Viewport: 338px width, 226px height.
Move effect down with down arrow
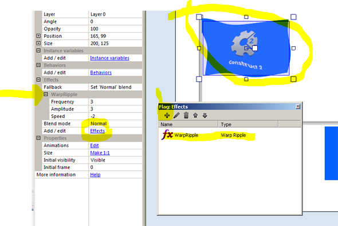coord(205,116)
